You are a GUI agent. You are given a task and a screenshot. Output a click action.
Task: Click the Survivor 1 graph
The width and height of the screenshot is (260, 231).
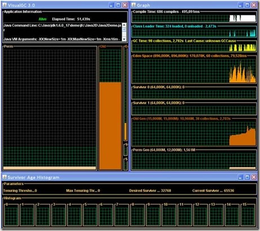[194, 110]
